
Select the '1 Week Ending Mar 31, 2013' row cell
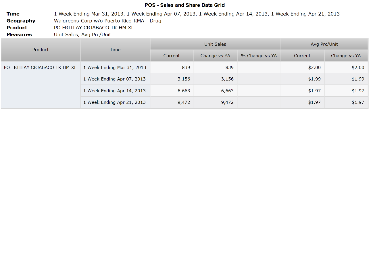pos(115,67)
